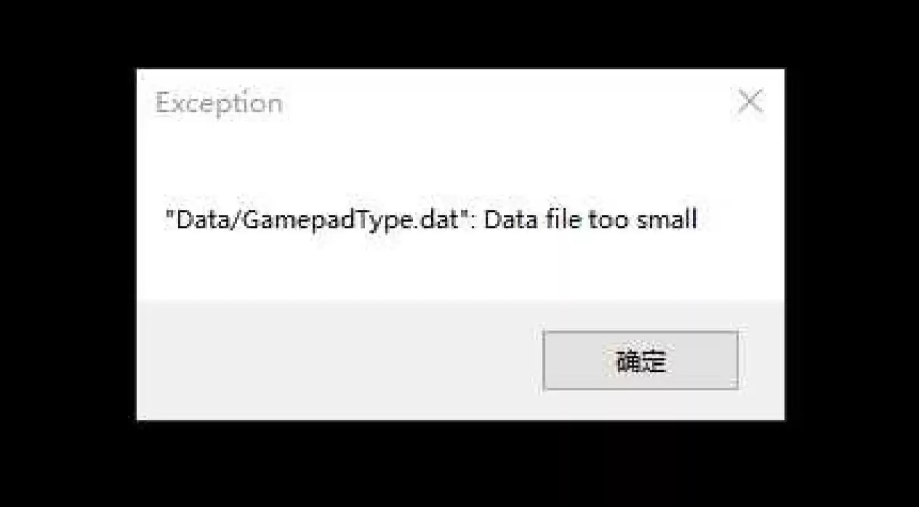Dismiss the error via the 确定 button
Viewport: 919px width, 507px height.
point(641,360)
